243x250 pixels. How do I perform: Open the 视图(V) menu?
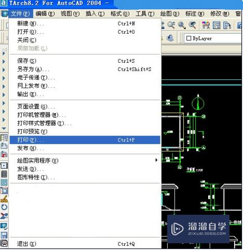[x=70, y=13]
